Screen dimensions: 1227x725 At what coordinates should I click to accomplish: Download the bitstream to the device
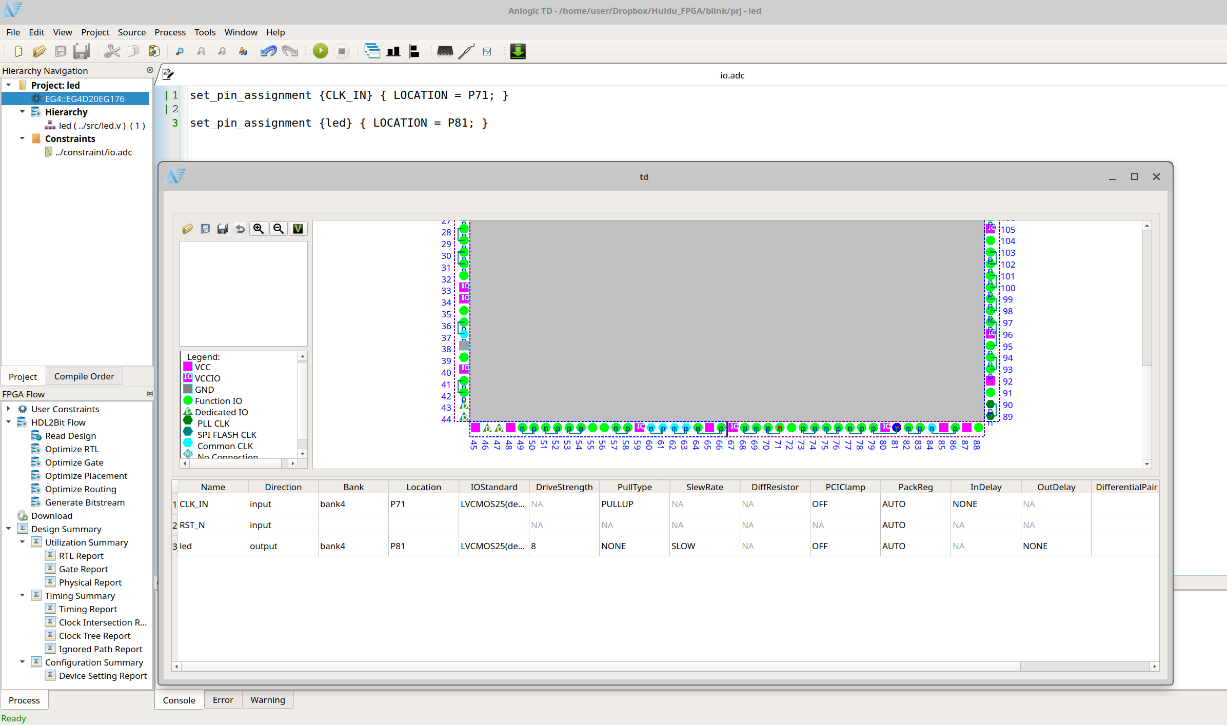coord(518,51)
